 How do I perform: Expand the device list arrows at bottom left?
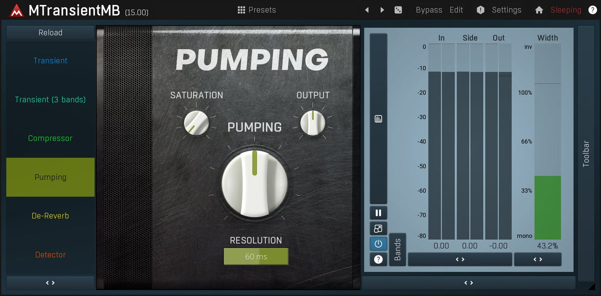[x=50, y=283]
